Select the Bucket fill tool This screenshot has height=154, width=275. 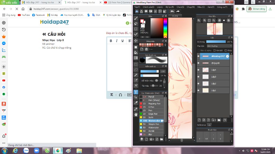(136, 52)
